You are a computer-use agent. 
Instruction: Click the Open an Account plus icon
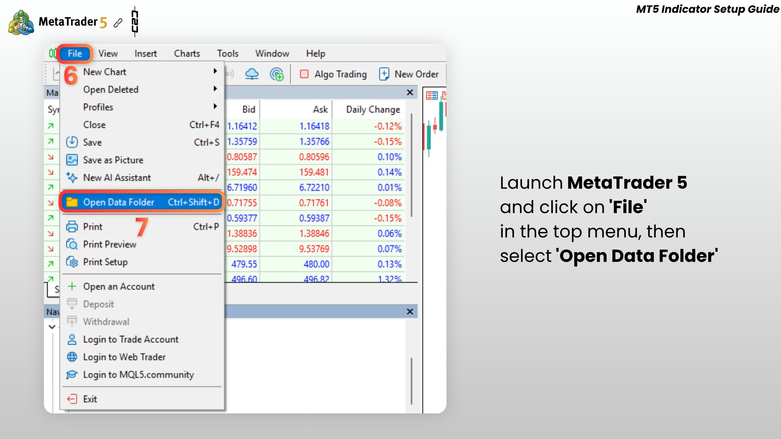pyautogui.click(x=72, y=286)
